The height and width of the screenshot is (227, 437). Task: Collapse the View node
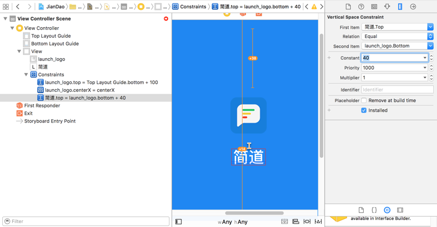point(19,51)
